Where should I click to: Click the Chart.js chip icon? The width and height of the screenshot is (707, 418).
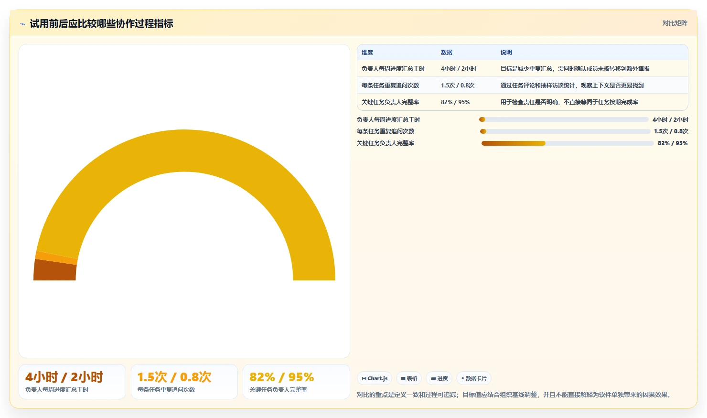[364, 378]
